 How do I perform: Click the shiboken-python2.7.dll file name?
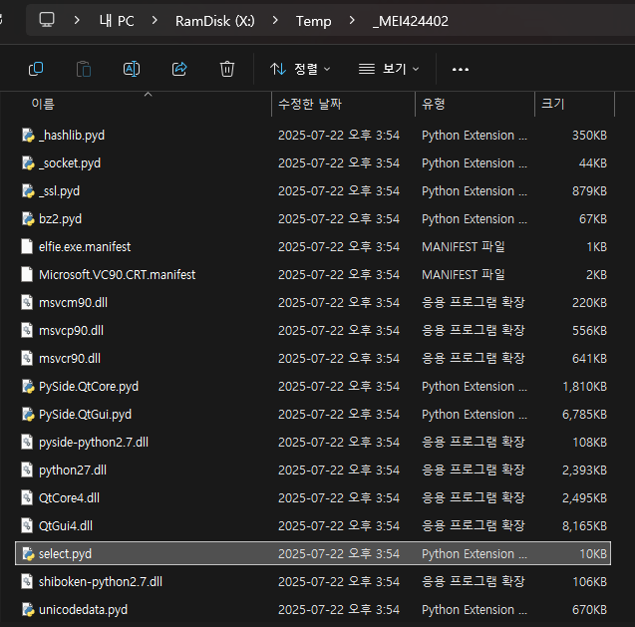pos(101,581)
